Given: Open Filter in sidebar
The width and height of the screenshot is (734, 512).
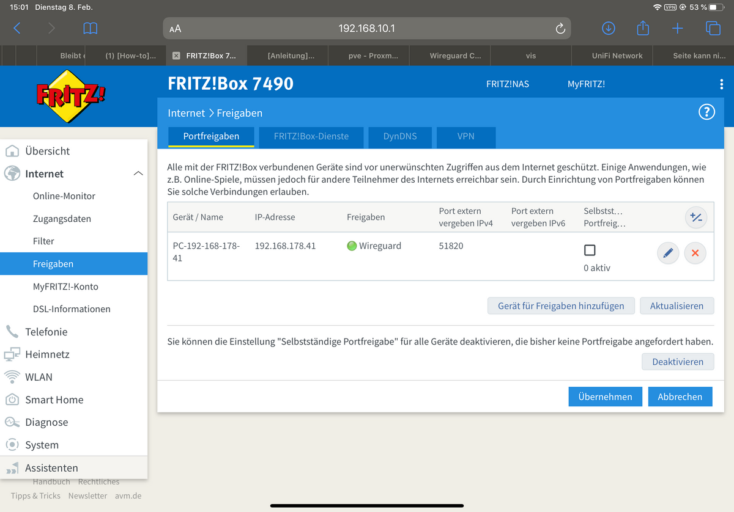Looking at the screenshot, I should tap(43, 241).
